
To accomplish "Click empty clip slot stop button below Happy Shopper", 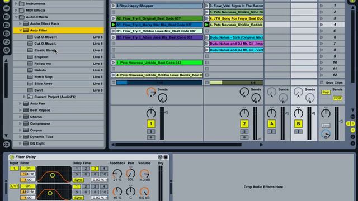I will click(114, 12).
